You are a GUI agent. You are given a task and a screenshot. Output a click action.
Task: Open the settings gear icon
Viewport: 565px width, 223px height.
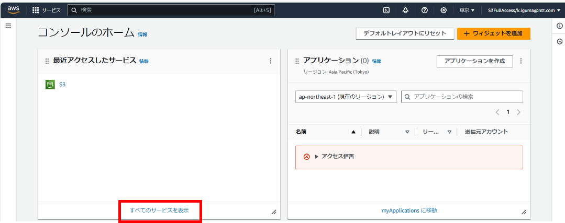tap(444, 10)
